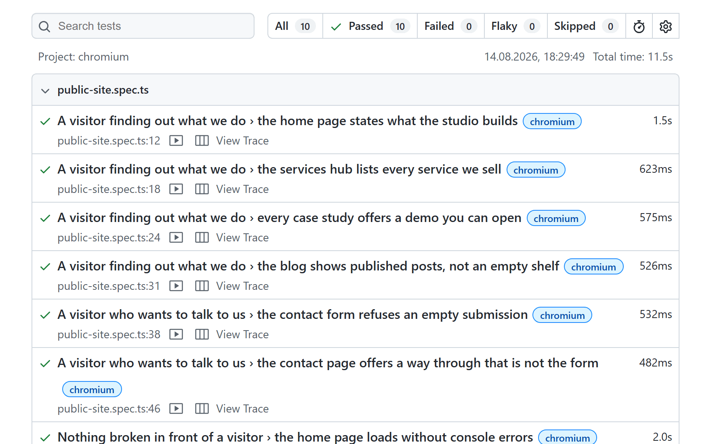Play video icon for public-site.spec.ts:24
The image size is (711, 444).
click(176, 238)
